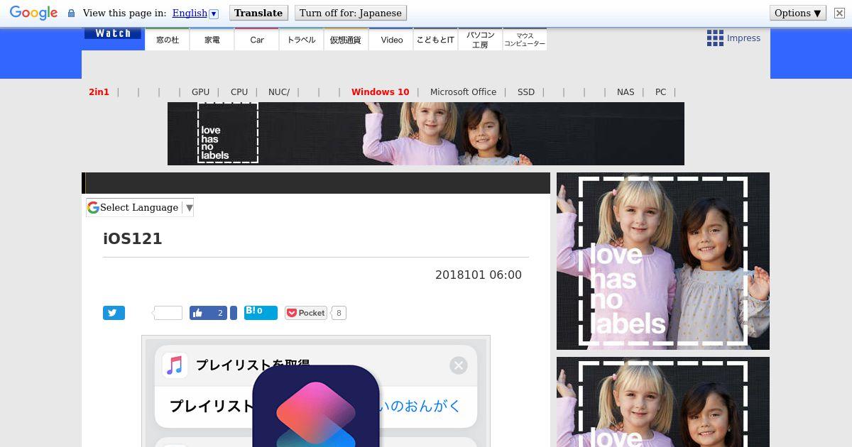Click the padlock icon beside View this page
852x447 pixels.
71,13
